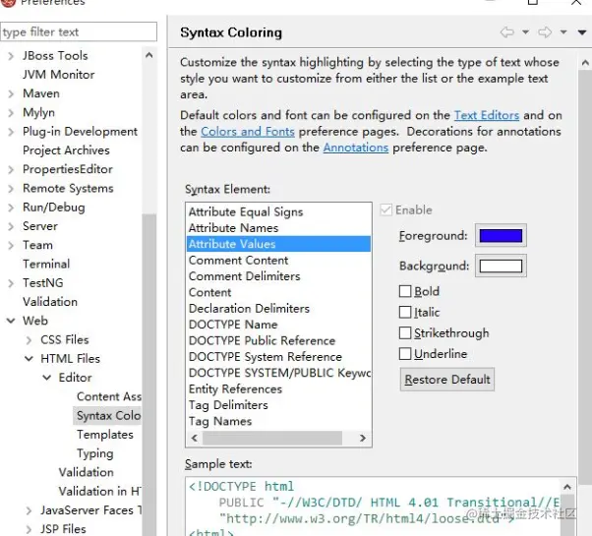Expand the Run/Debug node
Screen dimensions: 592x536
[x=11, y=208]
